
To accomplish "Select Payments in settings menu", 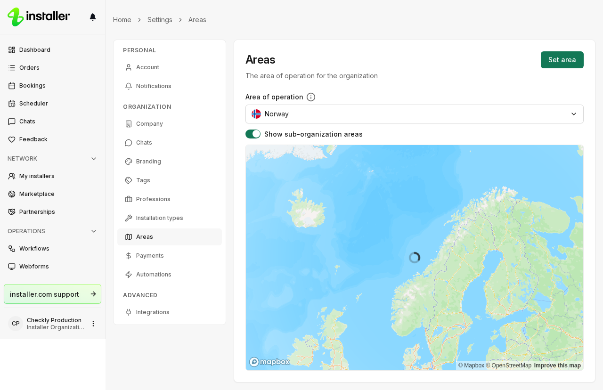I will (170, 256).
